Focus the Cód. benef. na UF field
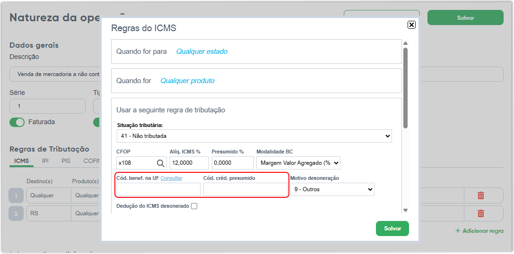The image size is (514, 254). 158,189
